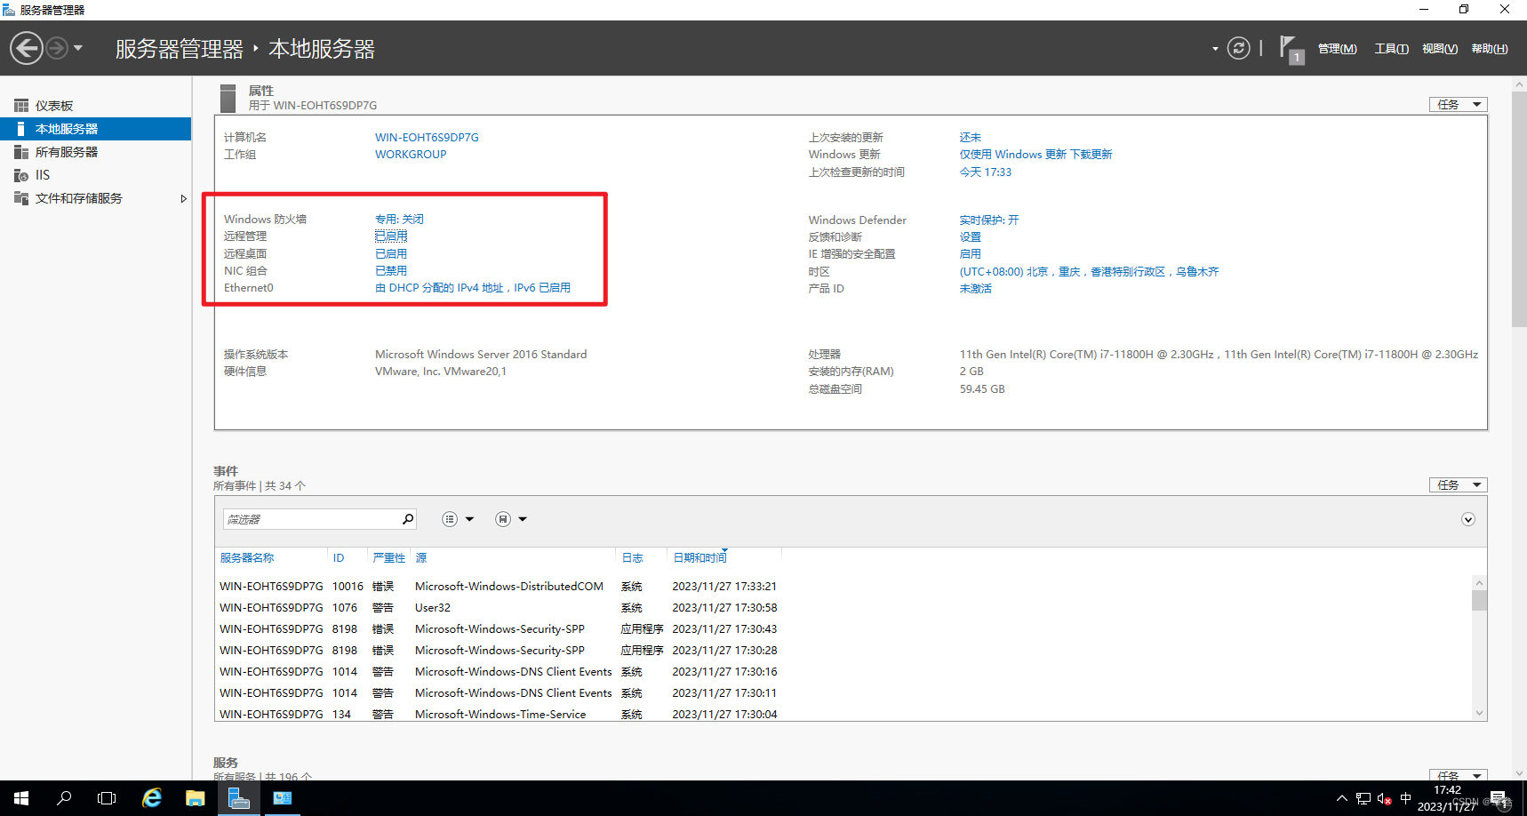Click the events 筛选器 filter field
The height and width of the screenshot is (816, 1527).
[x=310, y=519]
